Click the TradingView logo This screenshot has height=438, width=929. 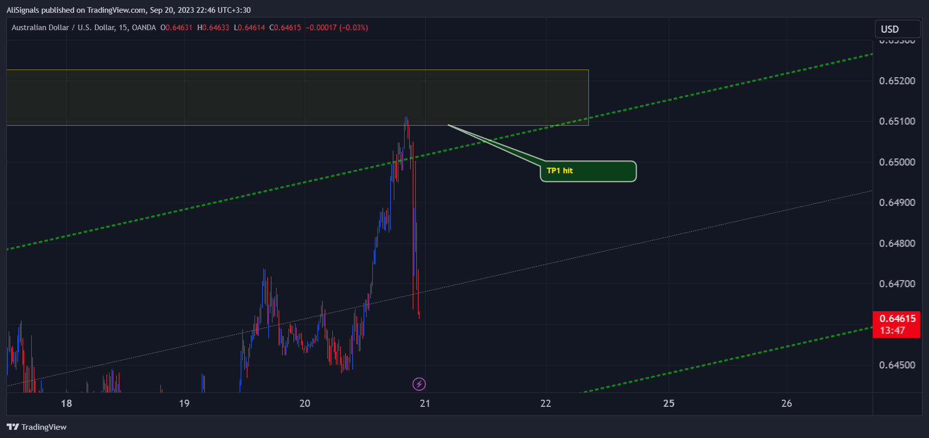click(36, 427)
